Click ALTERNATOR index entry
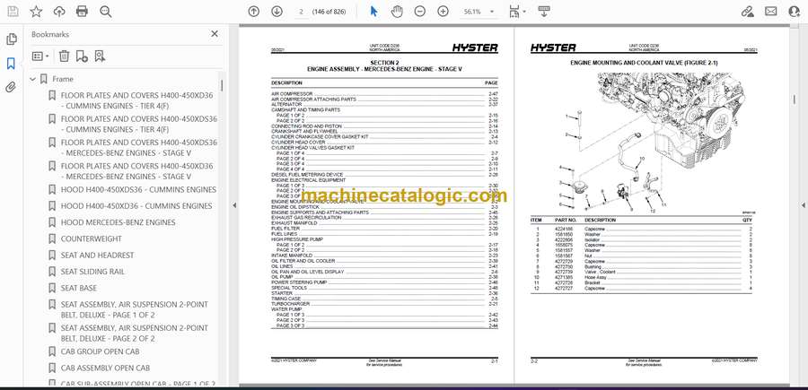The height and width of the screenshot is (390, 808). point(384,104)
